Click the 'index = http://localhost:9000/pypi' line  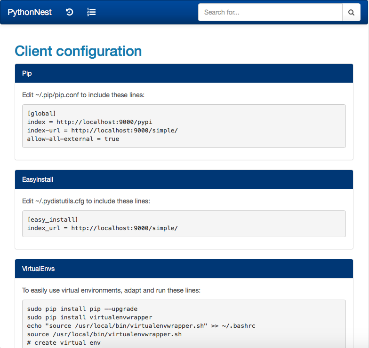89,122
